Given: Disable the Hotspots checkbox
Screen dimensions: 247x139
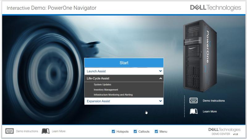Looking at the screenshot, I should click(113, 132).
